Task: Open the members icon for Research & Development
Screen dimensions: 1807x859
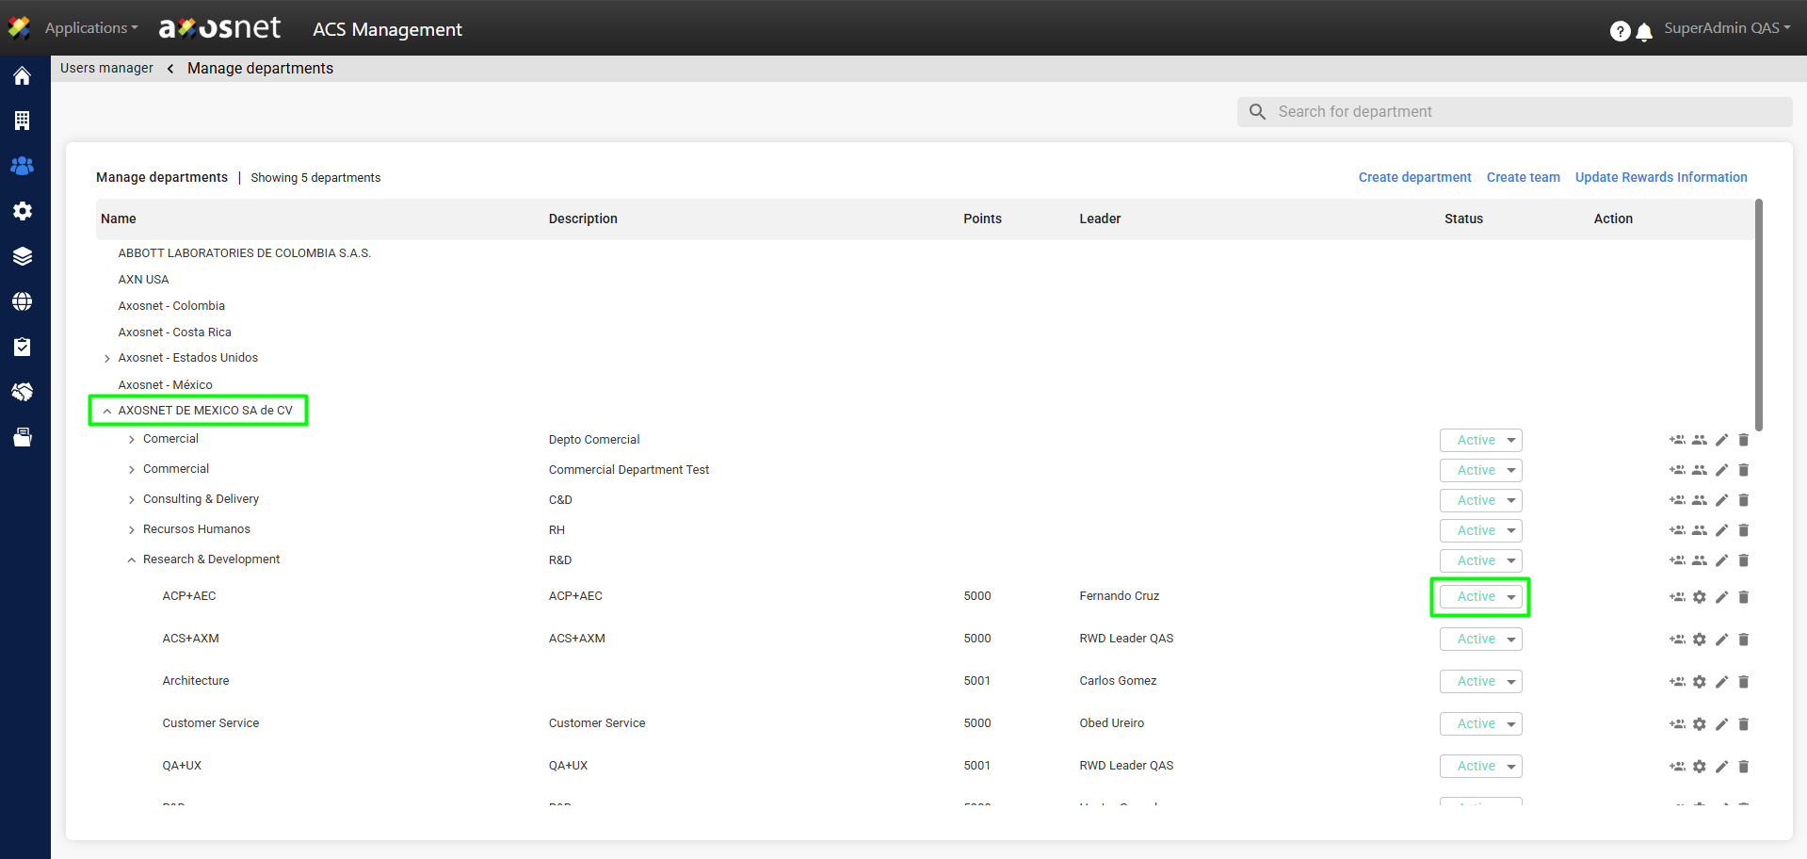Action: tap(1699, 560)
